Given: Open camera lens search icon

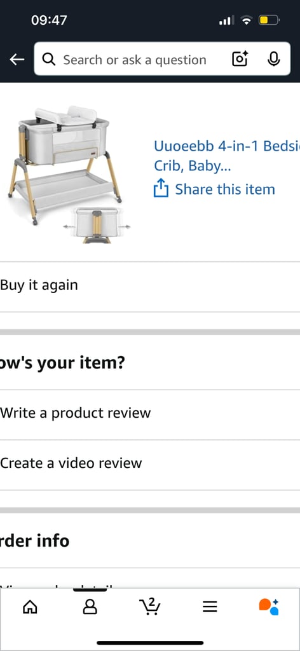Looking at the screenshot, I should tap(240, 59).
